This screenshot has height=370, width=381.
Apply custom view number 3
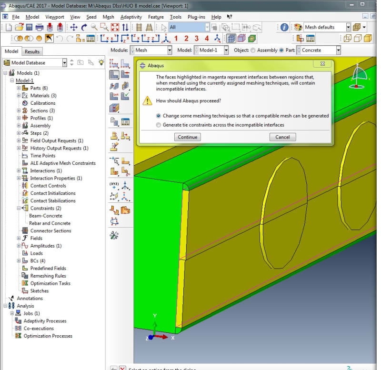tap(197, 39)
